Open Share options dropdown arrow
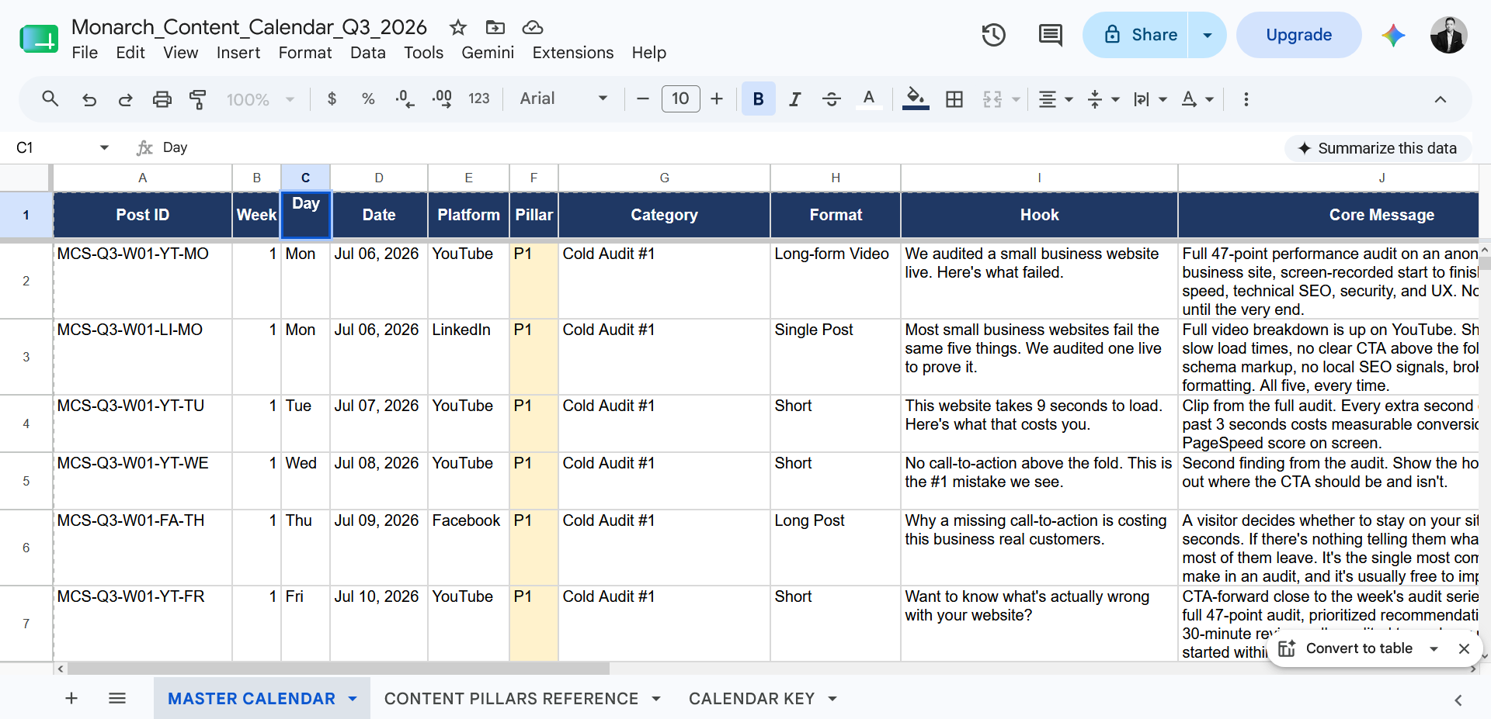The height and width of the screenshot is (719, 1491). coord(1208,35)
